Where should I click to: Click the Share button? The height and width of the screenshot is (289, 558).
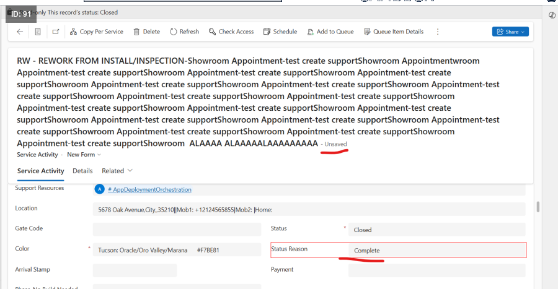(510, 32)
